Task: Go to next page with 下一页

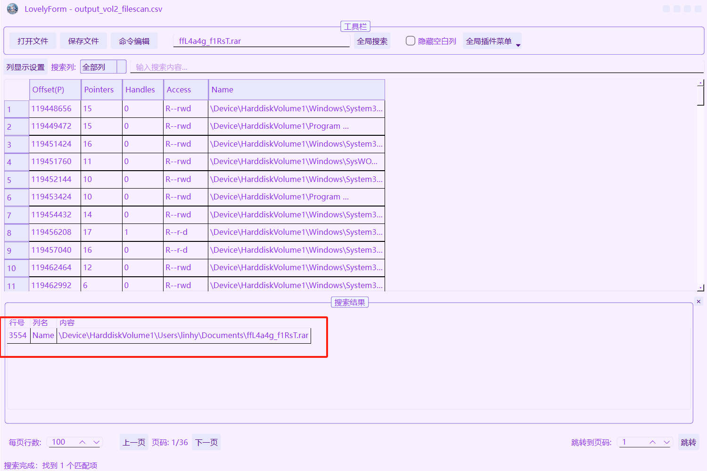Action: pos(206,442)
